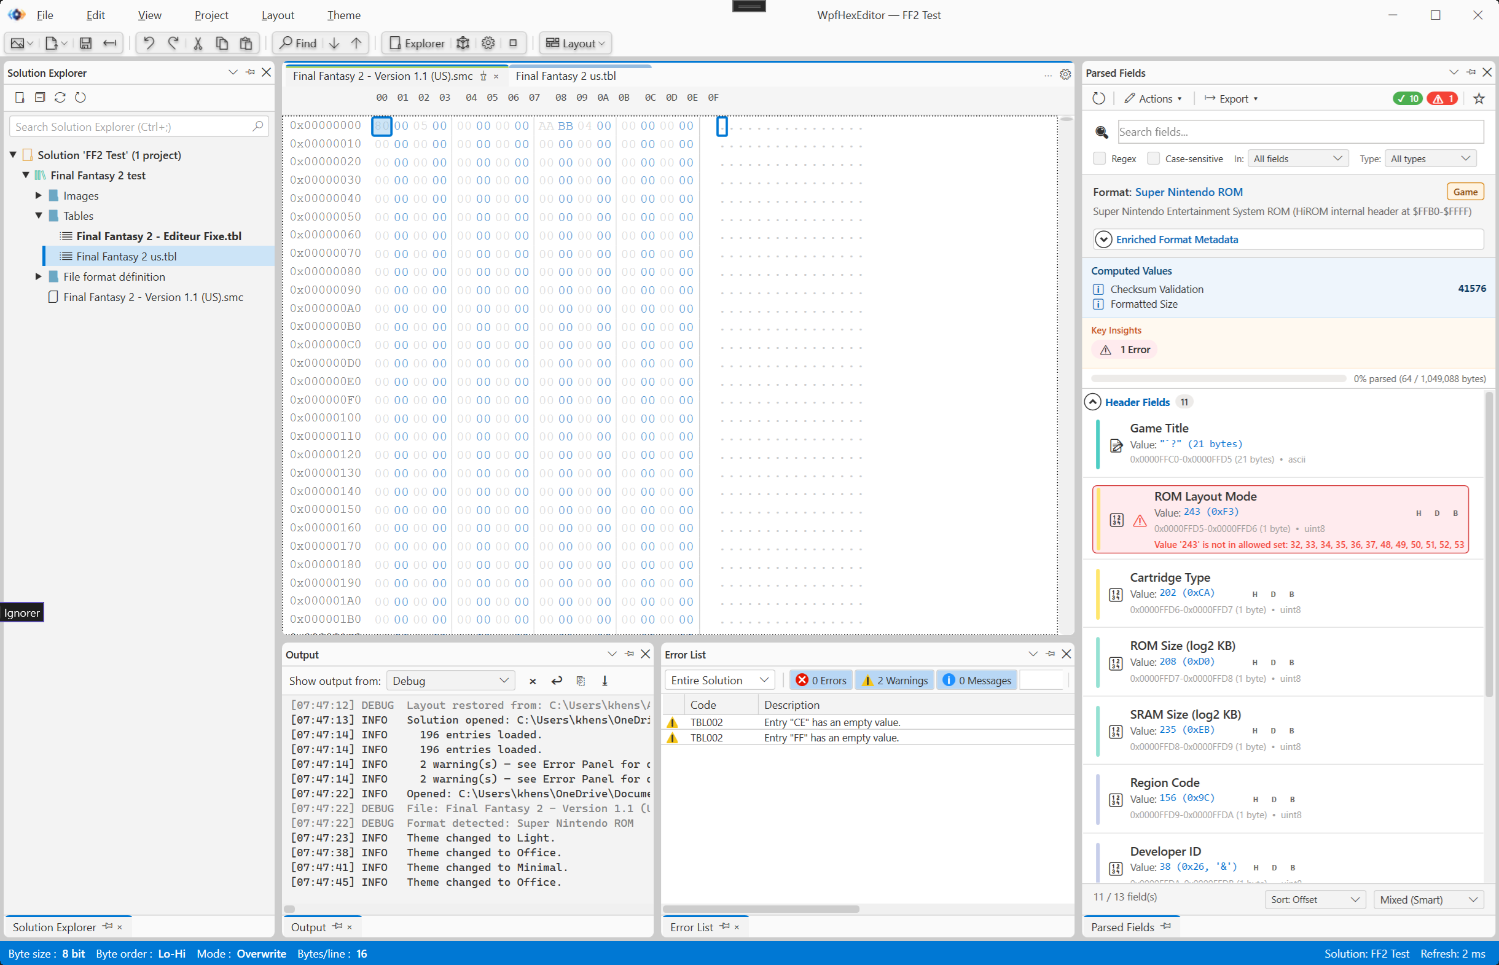Switch to Final Fantasy 2 us.tbl tab
The image size is (1499, 965).
(566, 76)
